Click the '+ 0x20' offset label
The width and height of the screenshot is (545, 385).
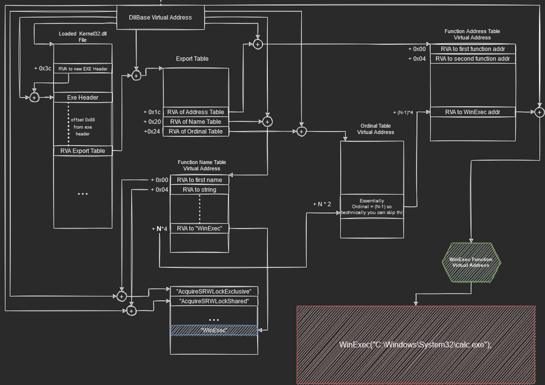tap(152, 122)
